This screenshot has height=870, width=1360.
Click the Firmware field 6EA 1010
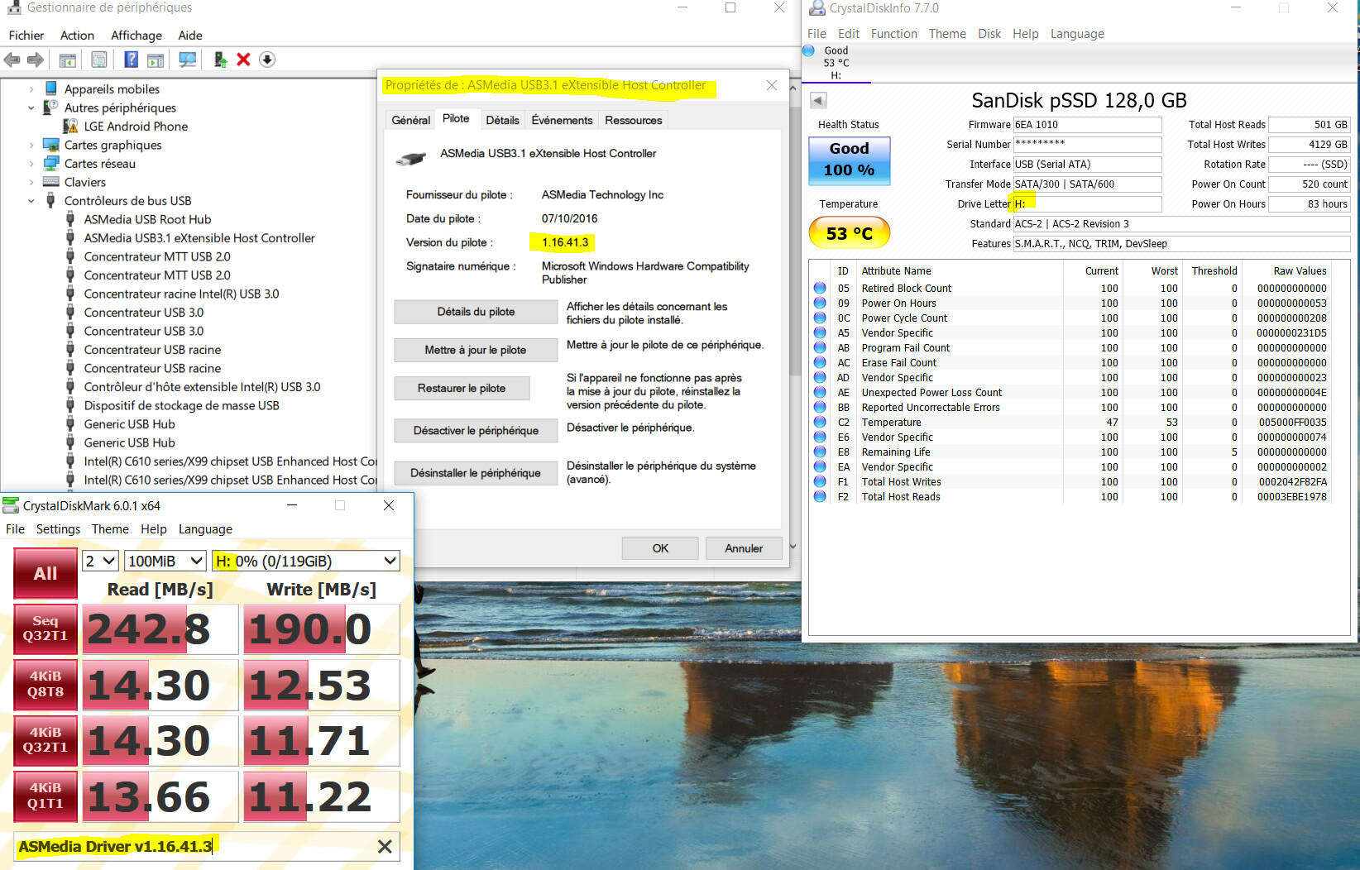[x=1087, y=125]
